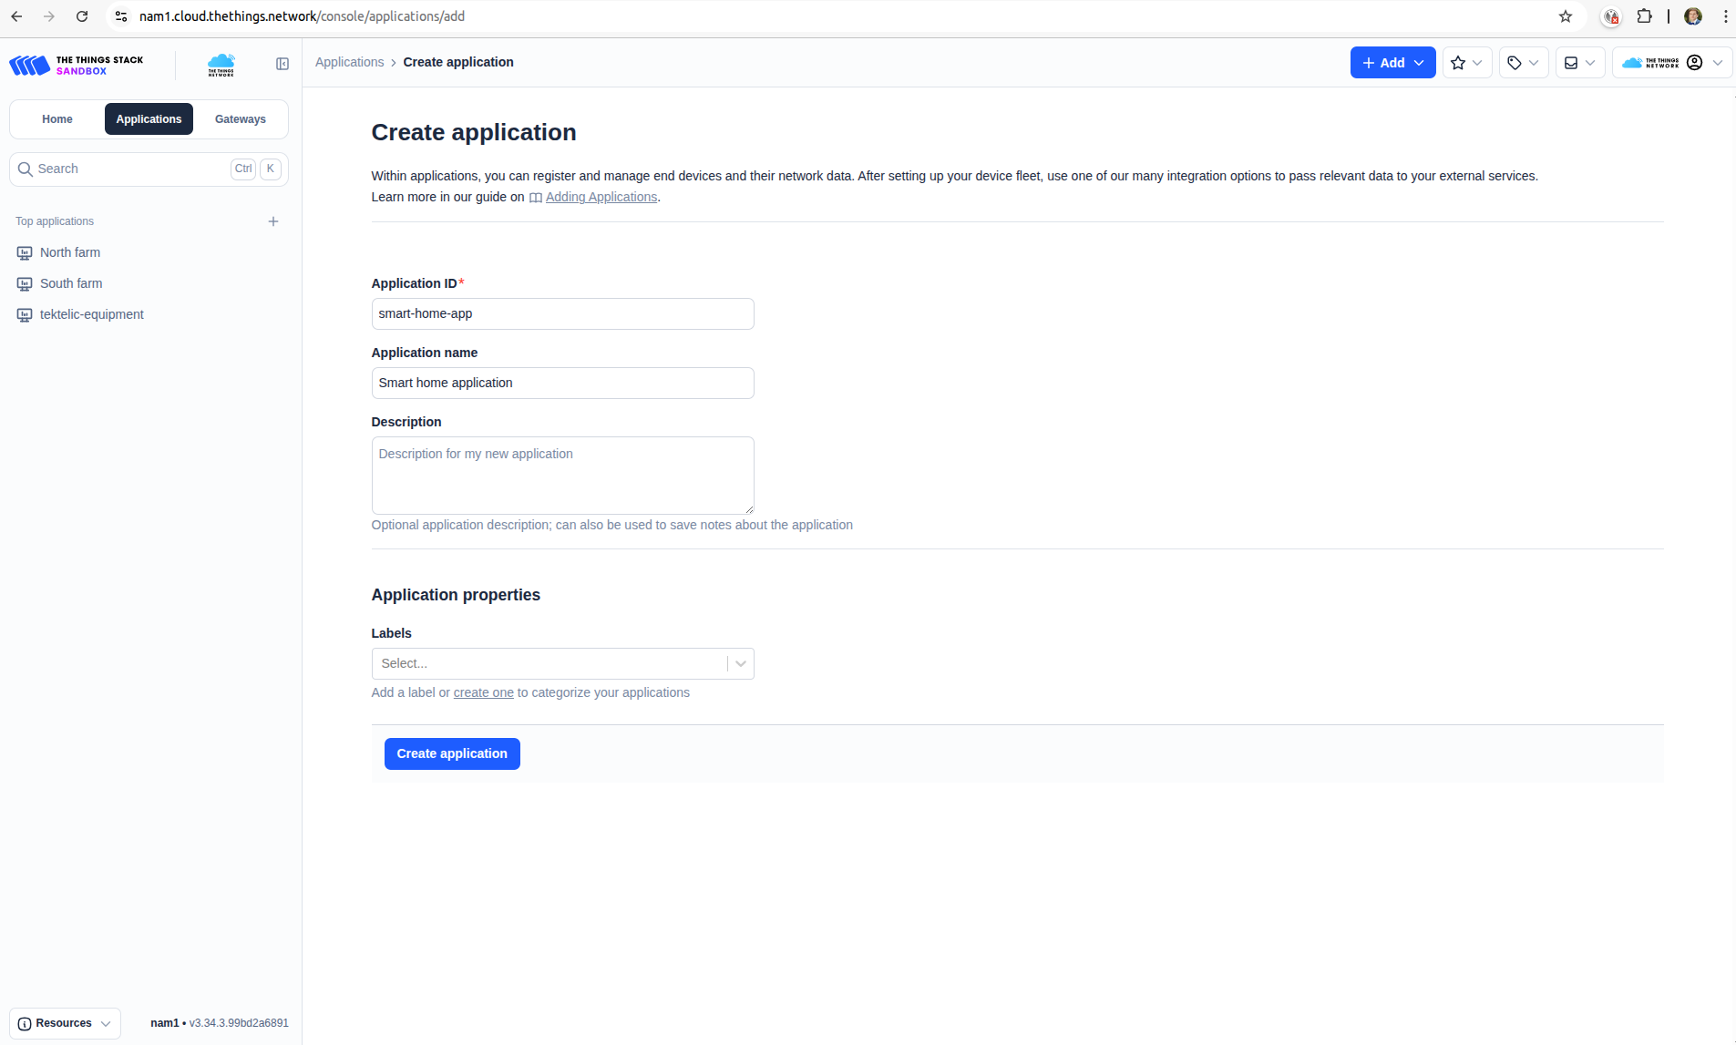The width and height of the screenshot is (1736, 1045).
Task: Switch to the Gateways tab
Action: click(x=240, y=118)
